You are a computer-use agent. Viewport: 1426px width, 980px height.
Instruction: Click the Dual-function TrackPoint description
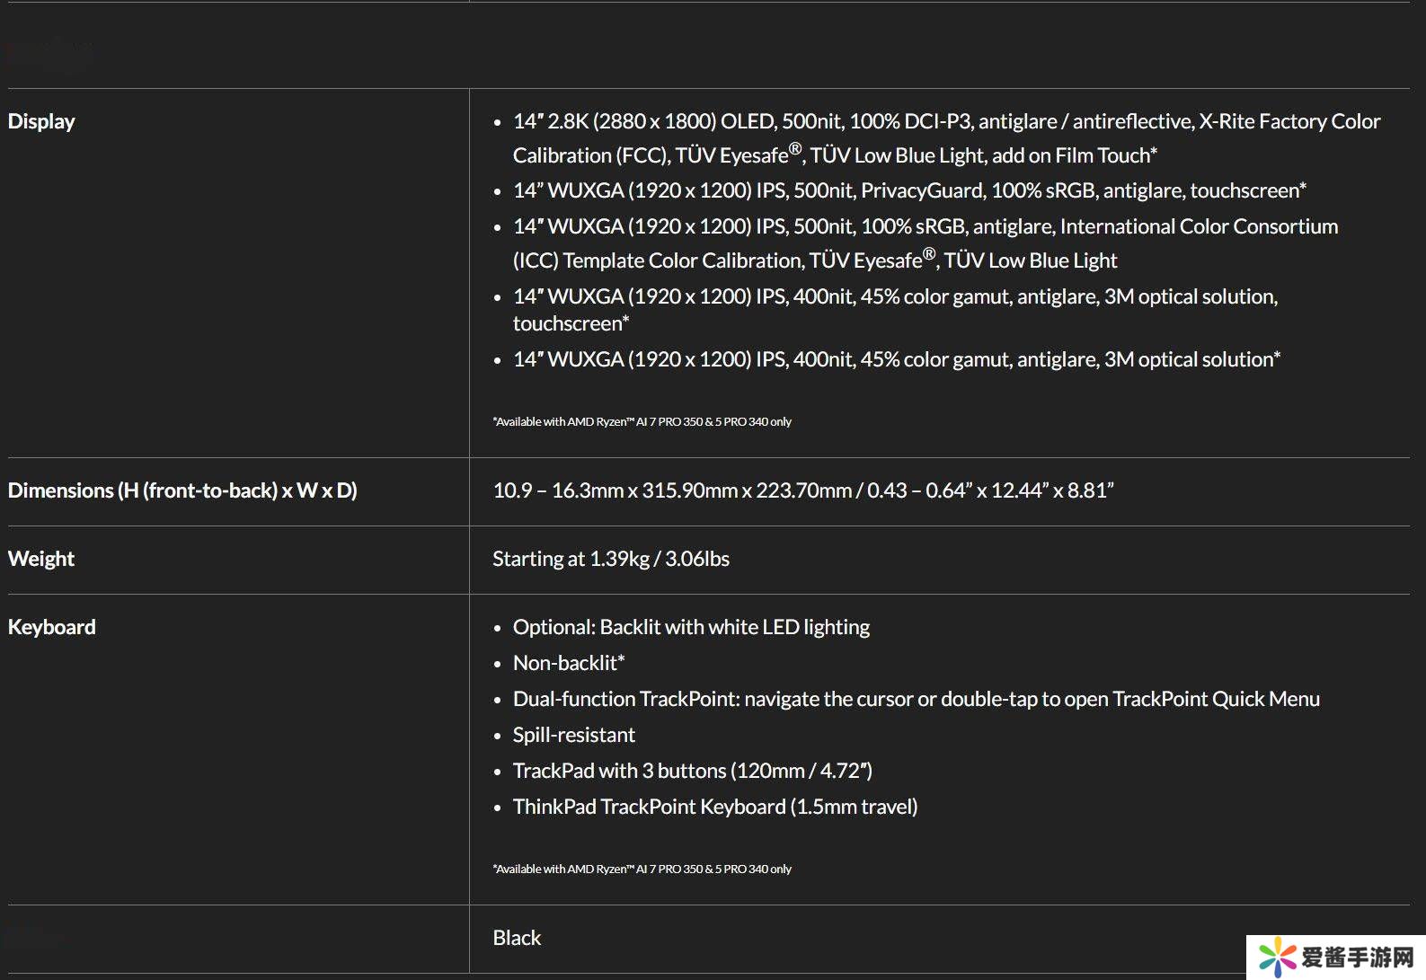916,699
